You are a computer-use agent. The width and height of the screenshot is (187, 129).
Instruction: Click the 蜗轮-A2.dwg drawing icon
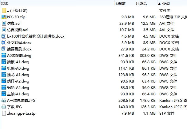pyautogui.click(x=4, y=87)
